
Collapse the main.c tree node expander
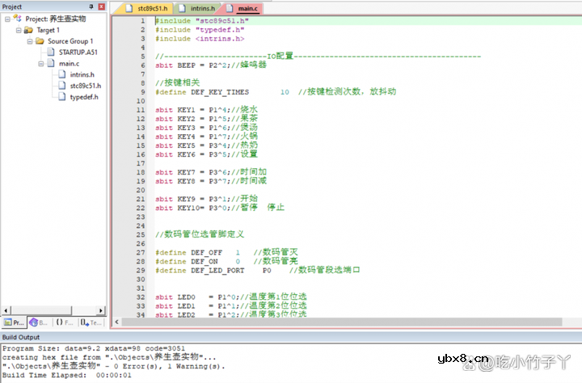click(41, 64)
